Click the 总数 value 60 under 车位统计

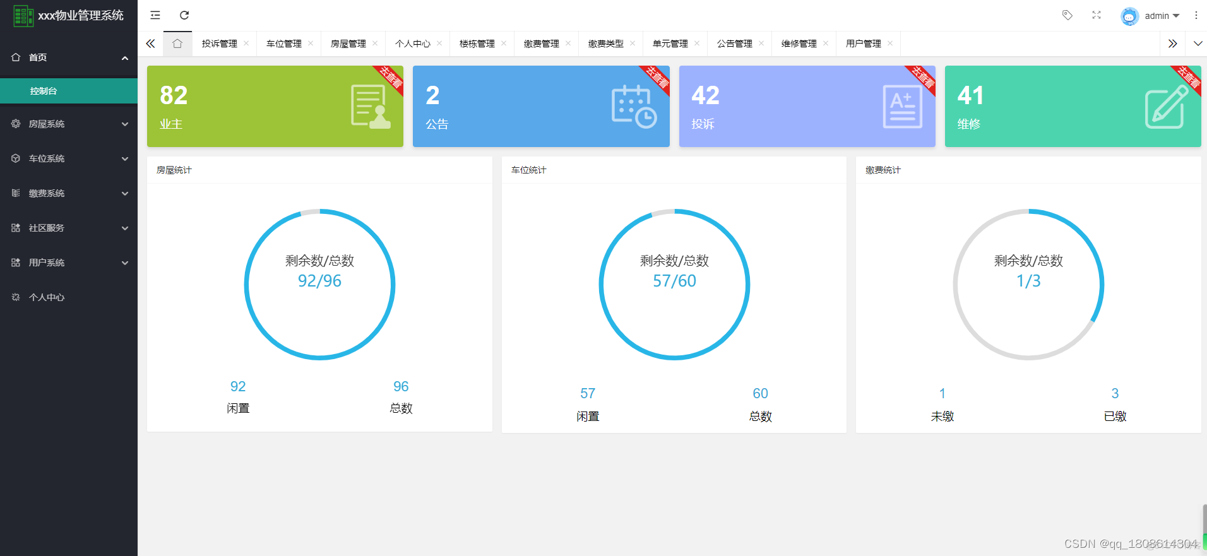click(x=760, y=393)
